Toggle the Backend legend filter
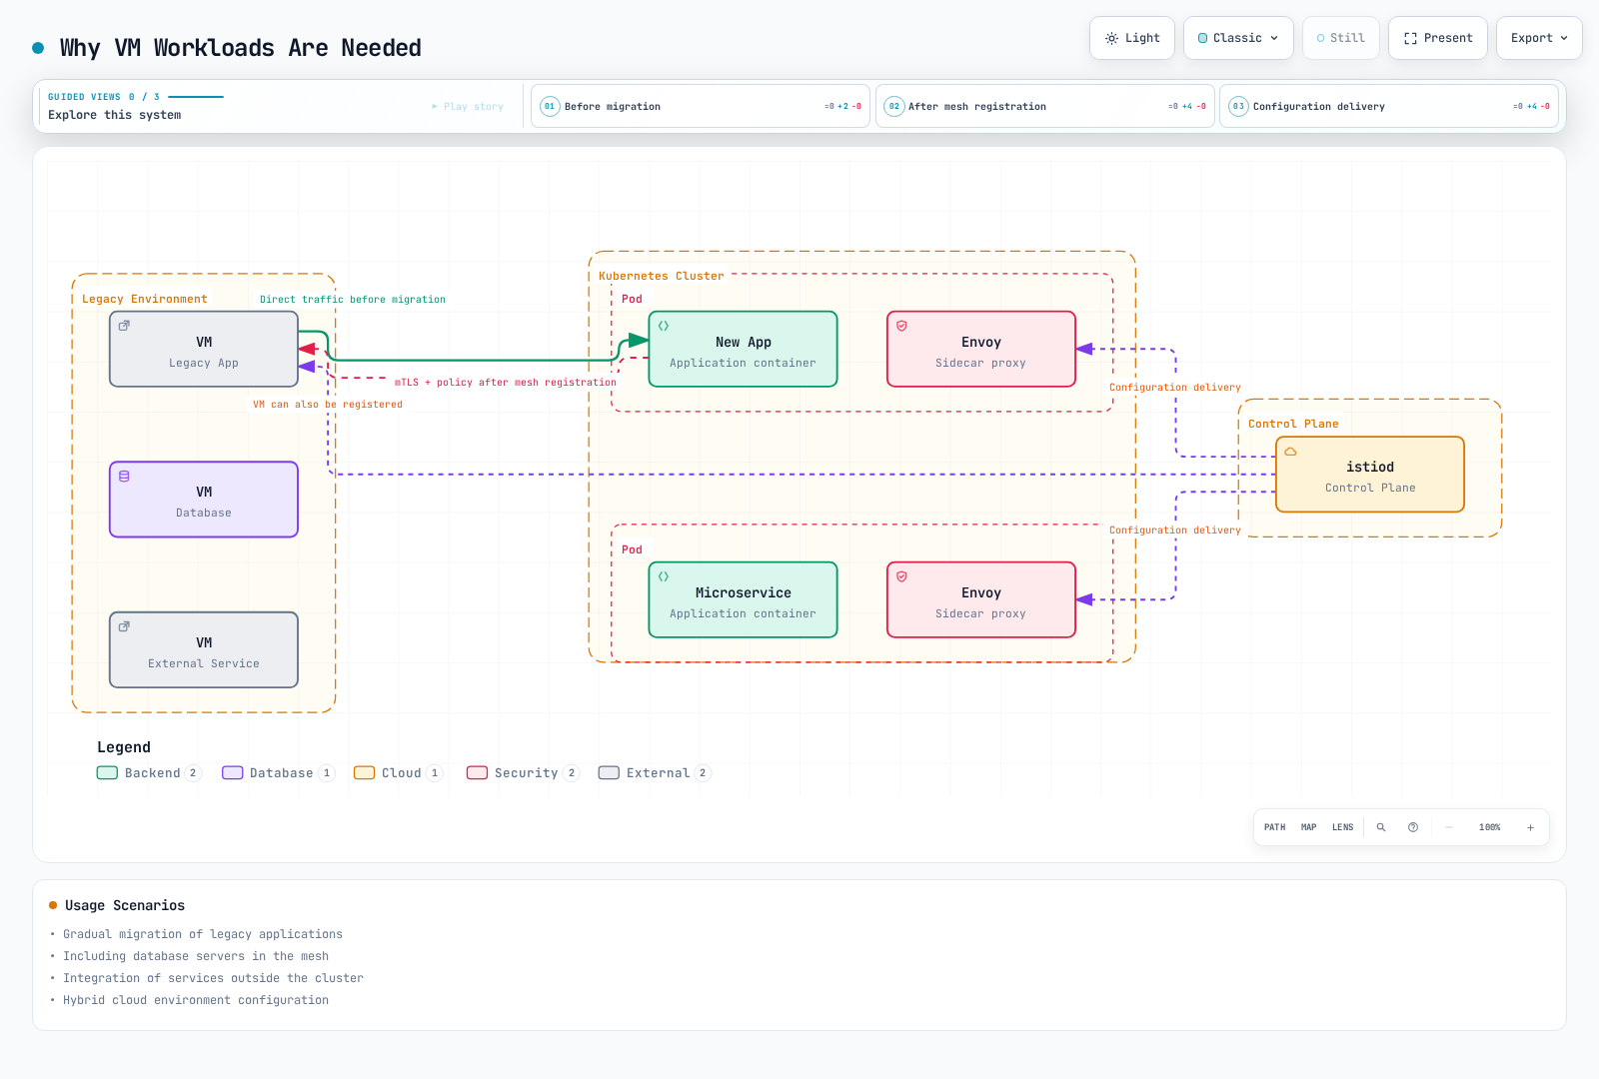The width and height of the screenshot is (1599, 1079). 149,773
